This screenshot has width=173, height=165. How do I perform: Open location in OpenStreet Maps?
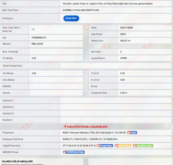[x=143, y=146]
